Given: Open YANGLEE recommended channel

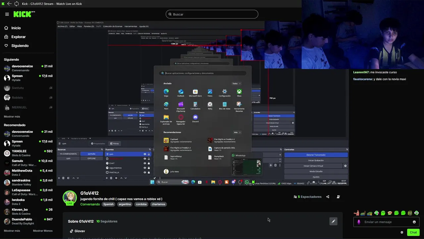Looking at the screenshot, I should (28, 153).
